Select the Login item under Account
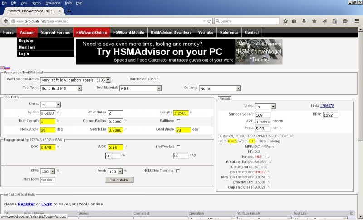The image size is (363, 220). click(24, 54)
